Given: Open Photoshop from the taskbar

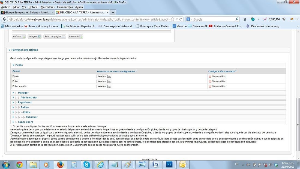Looking at the screenshot, I should (169, 165).
